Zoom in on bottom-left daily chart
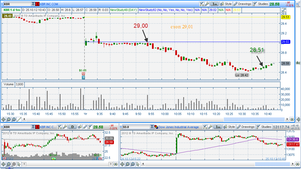The width and height of the screenshot is (301, 169). click(x=9, y=164)
